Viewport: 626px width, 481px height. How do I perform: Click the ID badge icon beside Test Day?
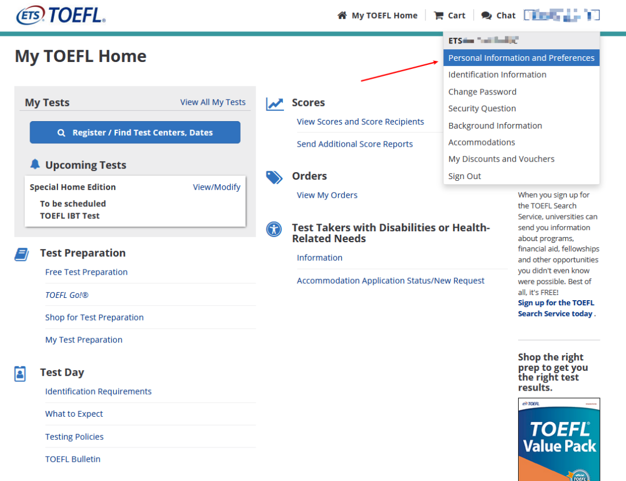click(20, 374)
